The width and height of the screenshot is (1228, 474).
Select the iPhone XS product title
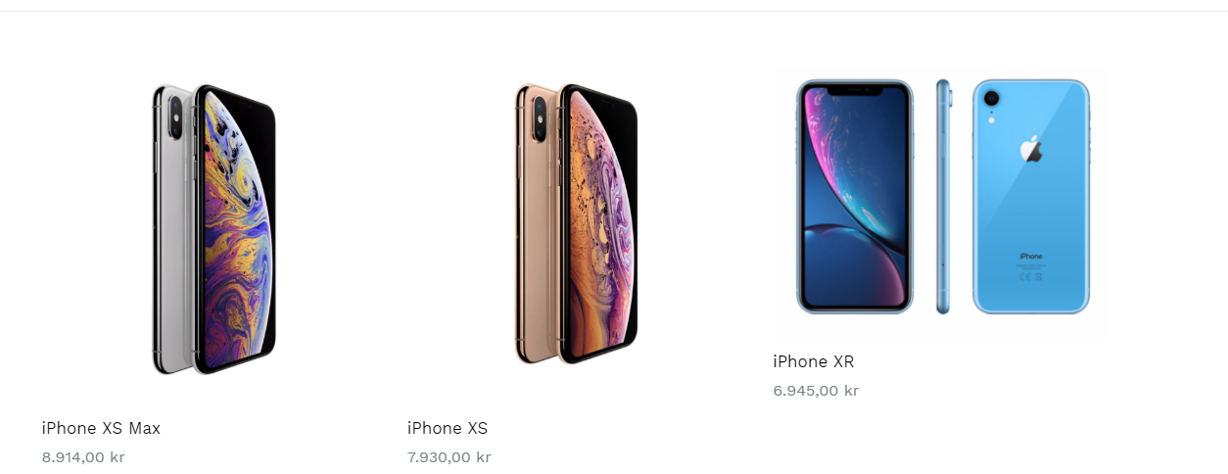point(448,428)
